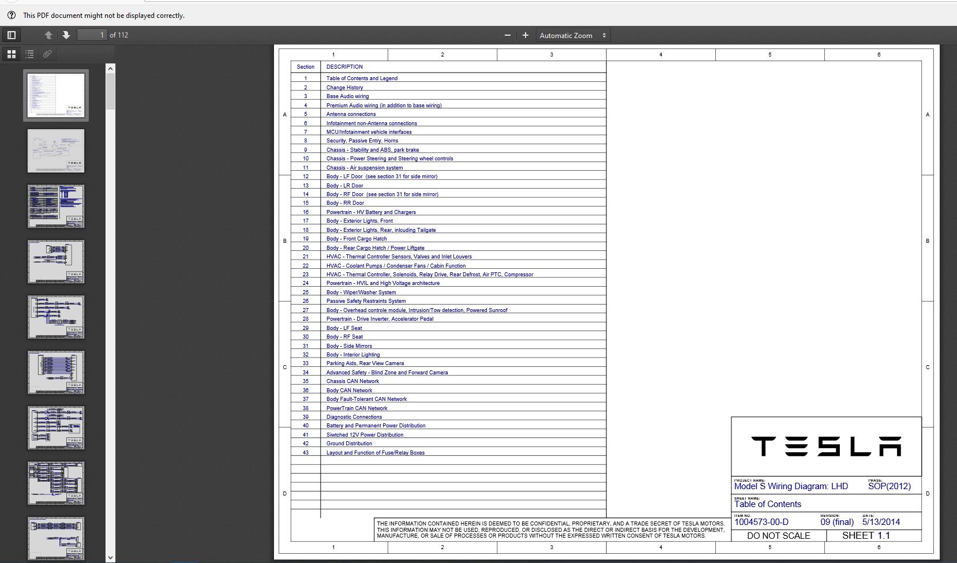
Task: Open the 'Chassis CAN Network' section entry
Action: point(352,381)
